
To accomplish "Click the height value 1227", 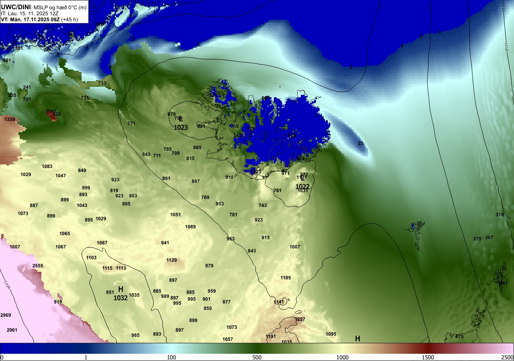I will coord(300,319).
